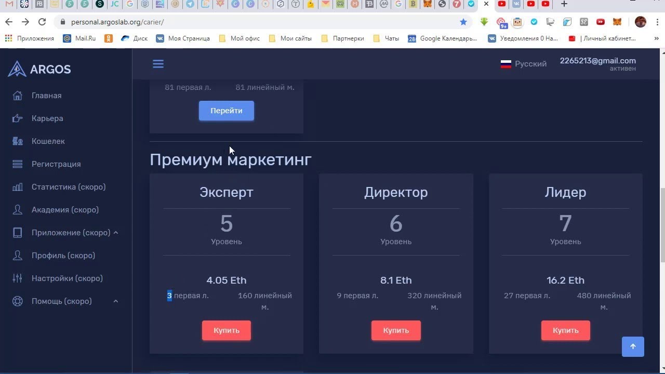Click the ARGOS logo icon

tap(17, 69)
